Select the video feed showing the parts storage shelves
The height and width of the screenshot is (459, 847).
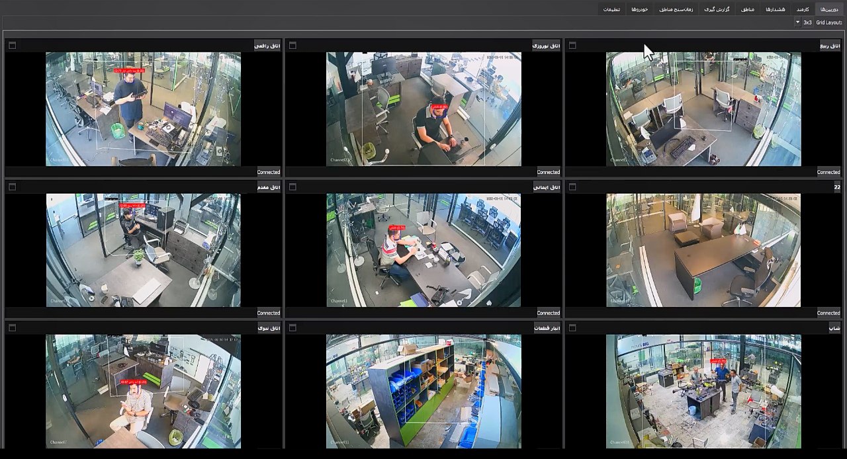point(423,391)
